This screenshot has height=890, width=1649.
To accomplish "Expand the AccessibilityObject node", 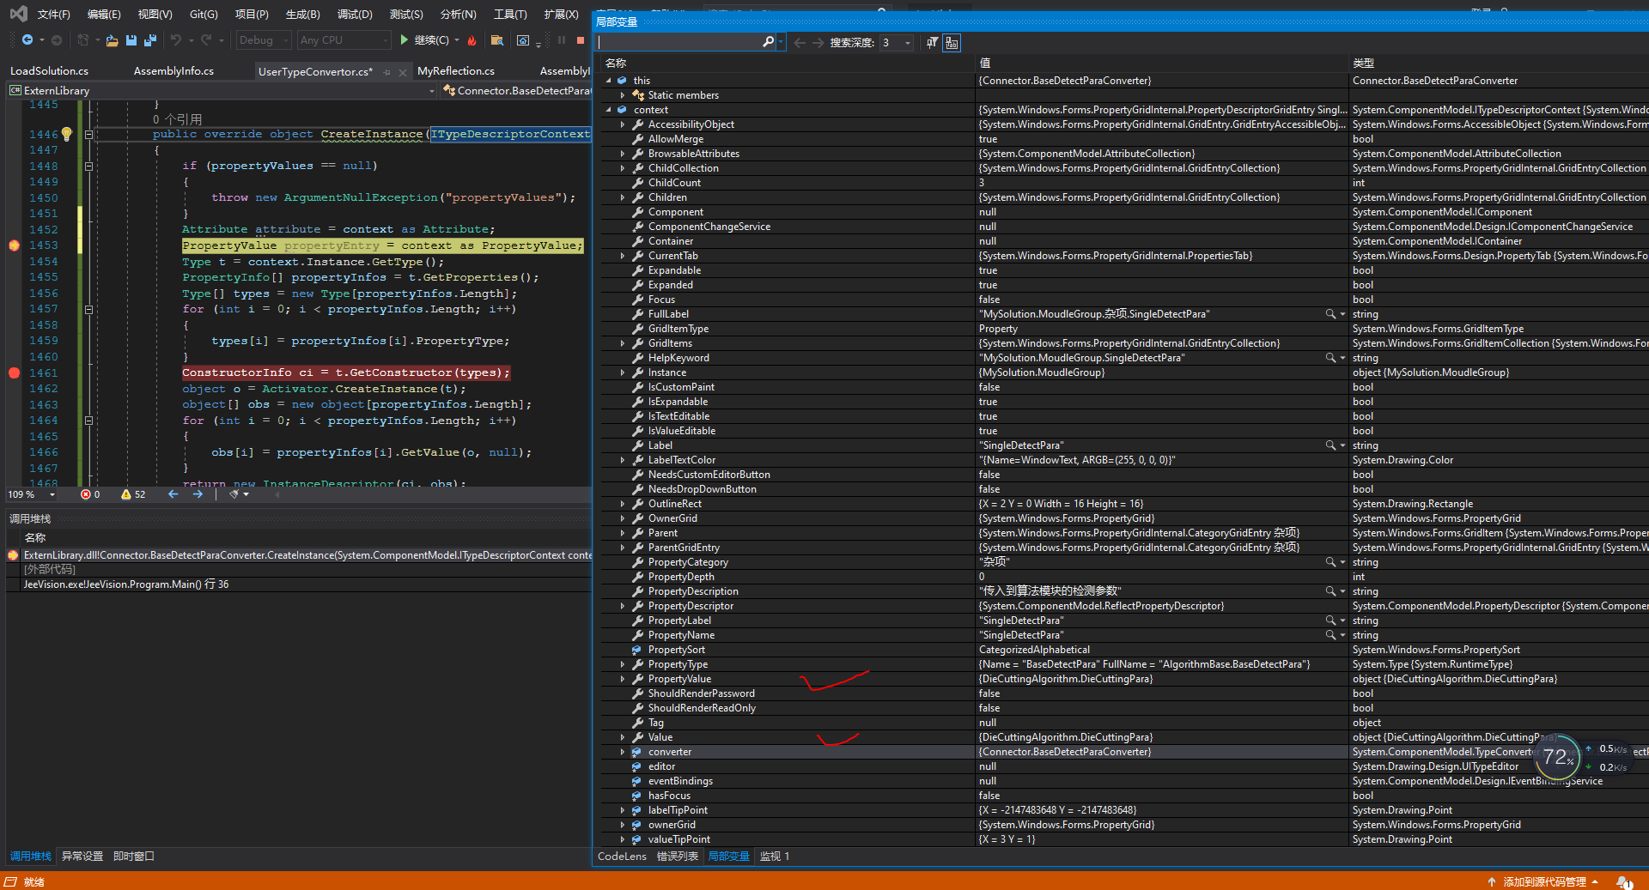I will (x=624, y=124).
